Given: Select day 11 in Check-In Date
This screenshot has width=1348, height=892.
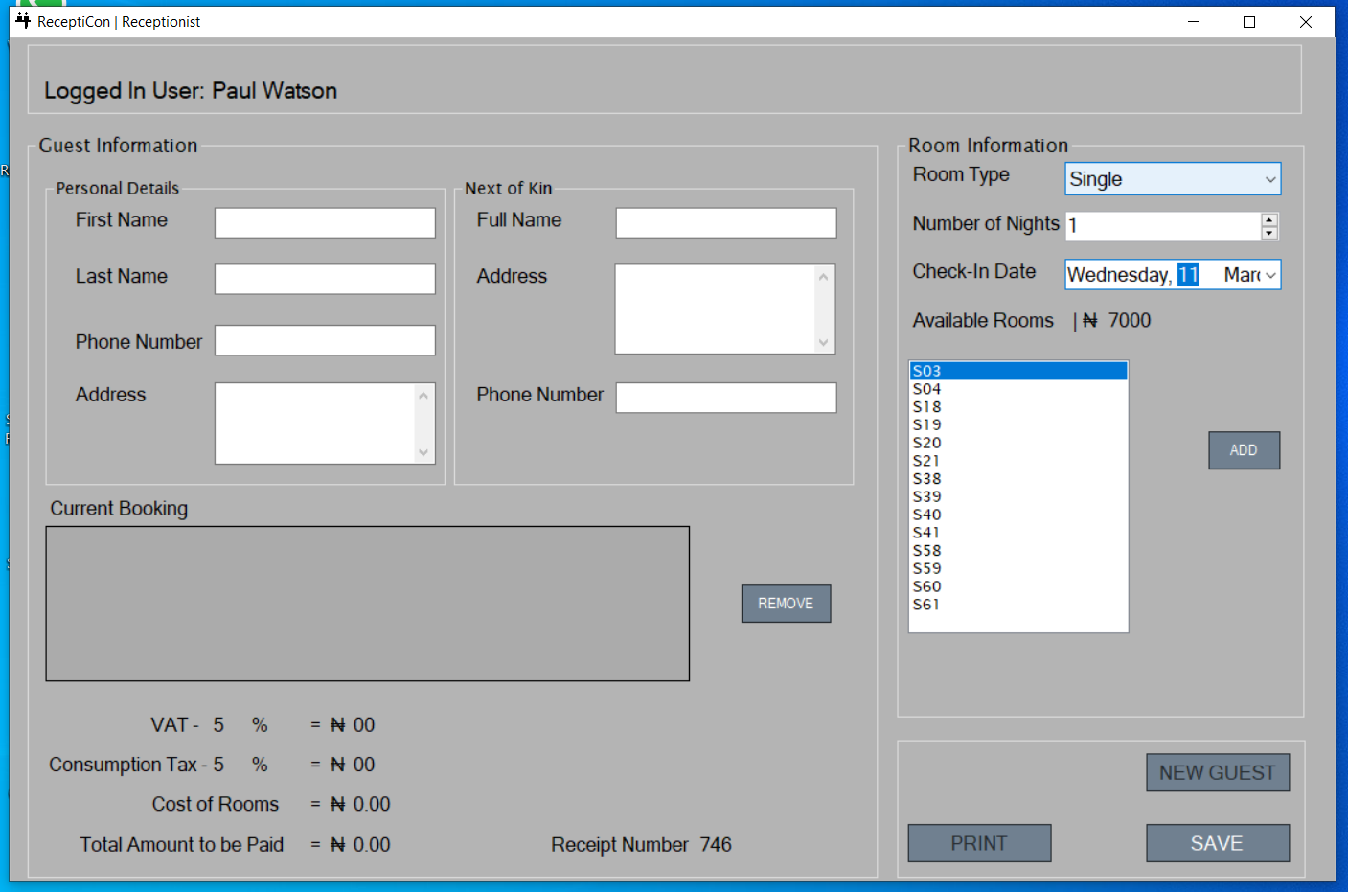Looking at the screenshot, I should coord(1188,275).
